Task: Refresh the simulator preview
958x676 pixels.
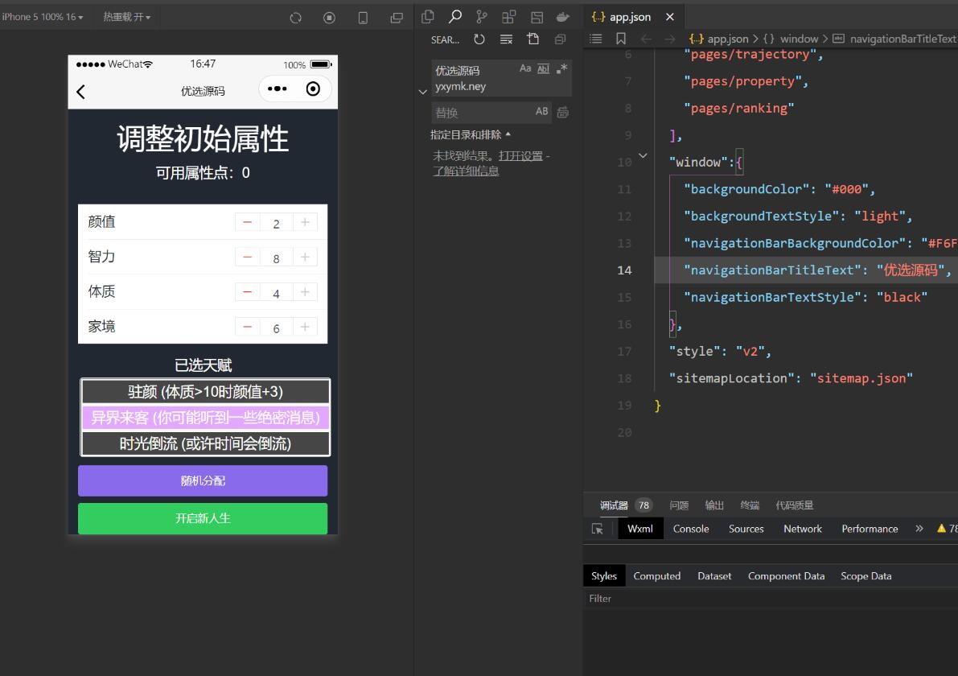Action: coord(295,18)
